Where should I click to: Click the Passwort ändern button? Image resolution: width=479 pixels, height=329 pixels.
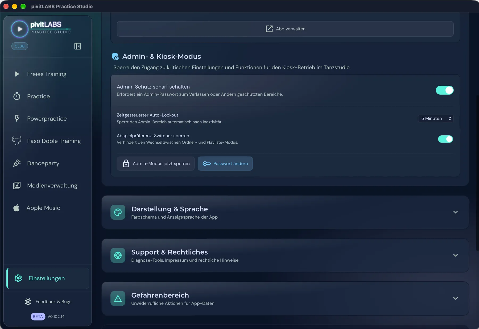tap(225, 164)
